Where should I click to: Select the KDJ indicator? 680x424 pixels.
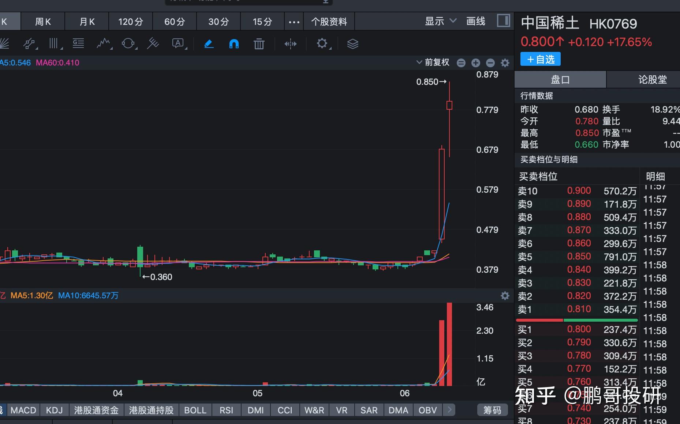tap(54, 410)
